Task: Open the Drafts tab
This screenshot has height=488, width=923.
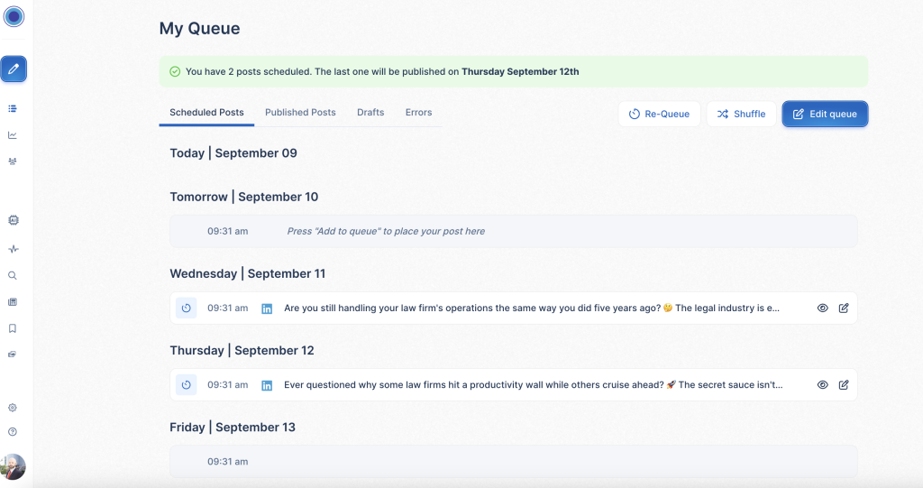Action: (x=370, y=113)
